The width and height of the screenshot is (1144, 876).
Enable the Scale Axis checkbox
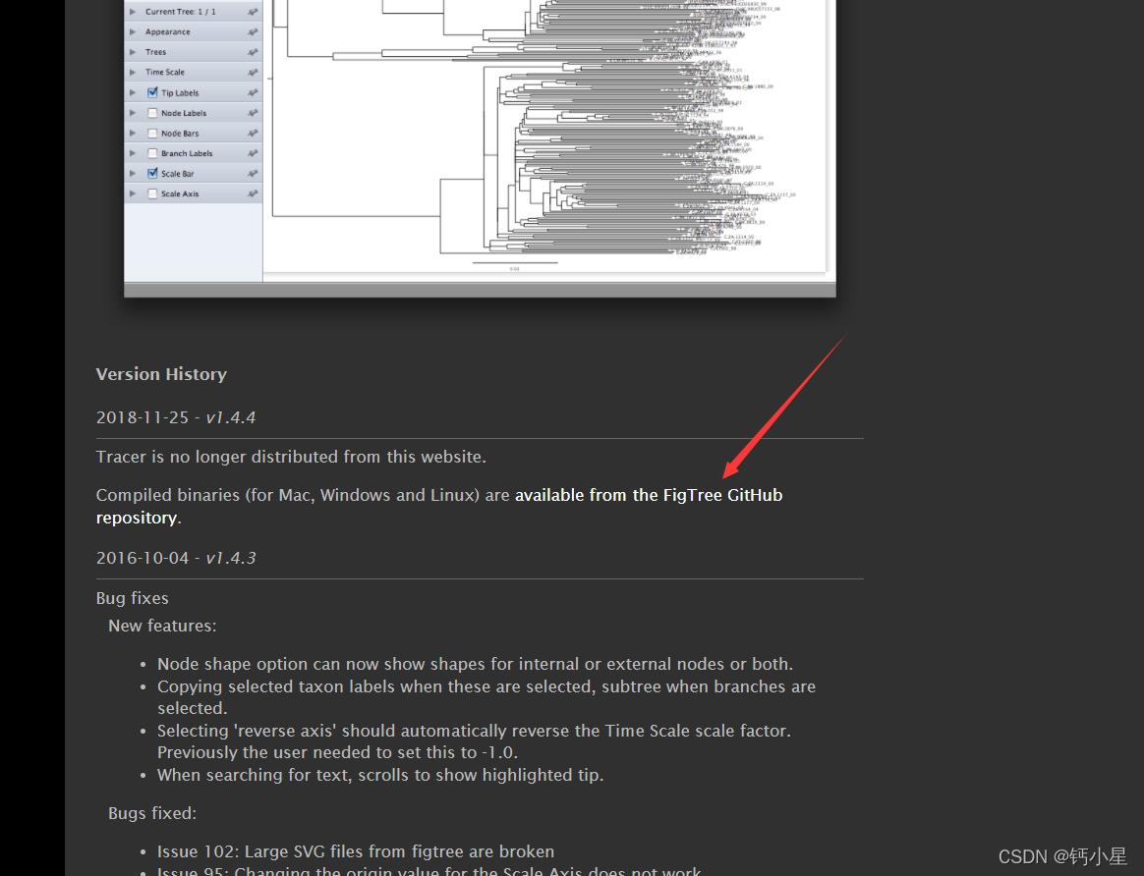tap(152, 193)
